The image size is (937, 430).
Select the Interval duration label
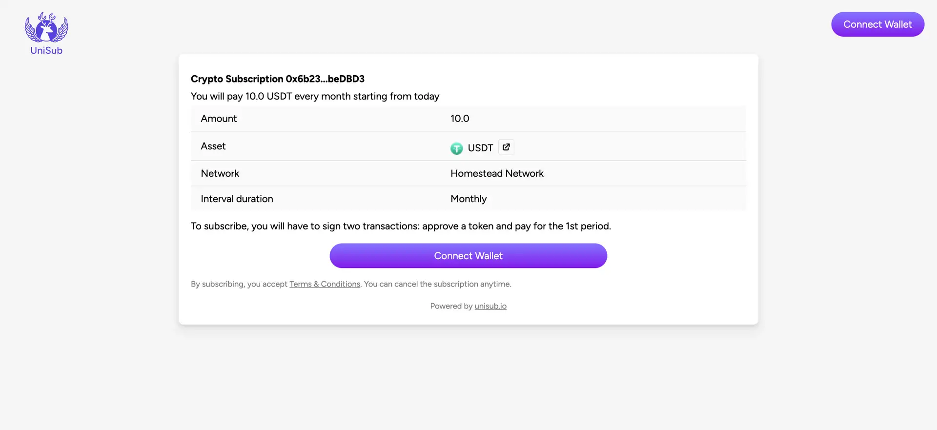tap(237, 199)
